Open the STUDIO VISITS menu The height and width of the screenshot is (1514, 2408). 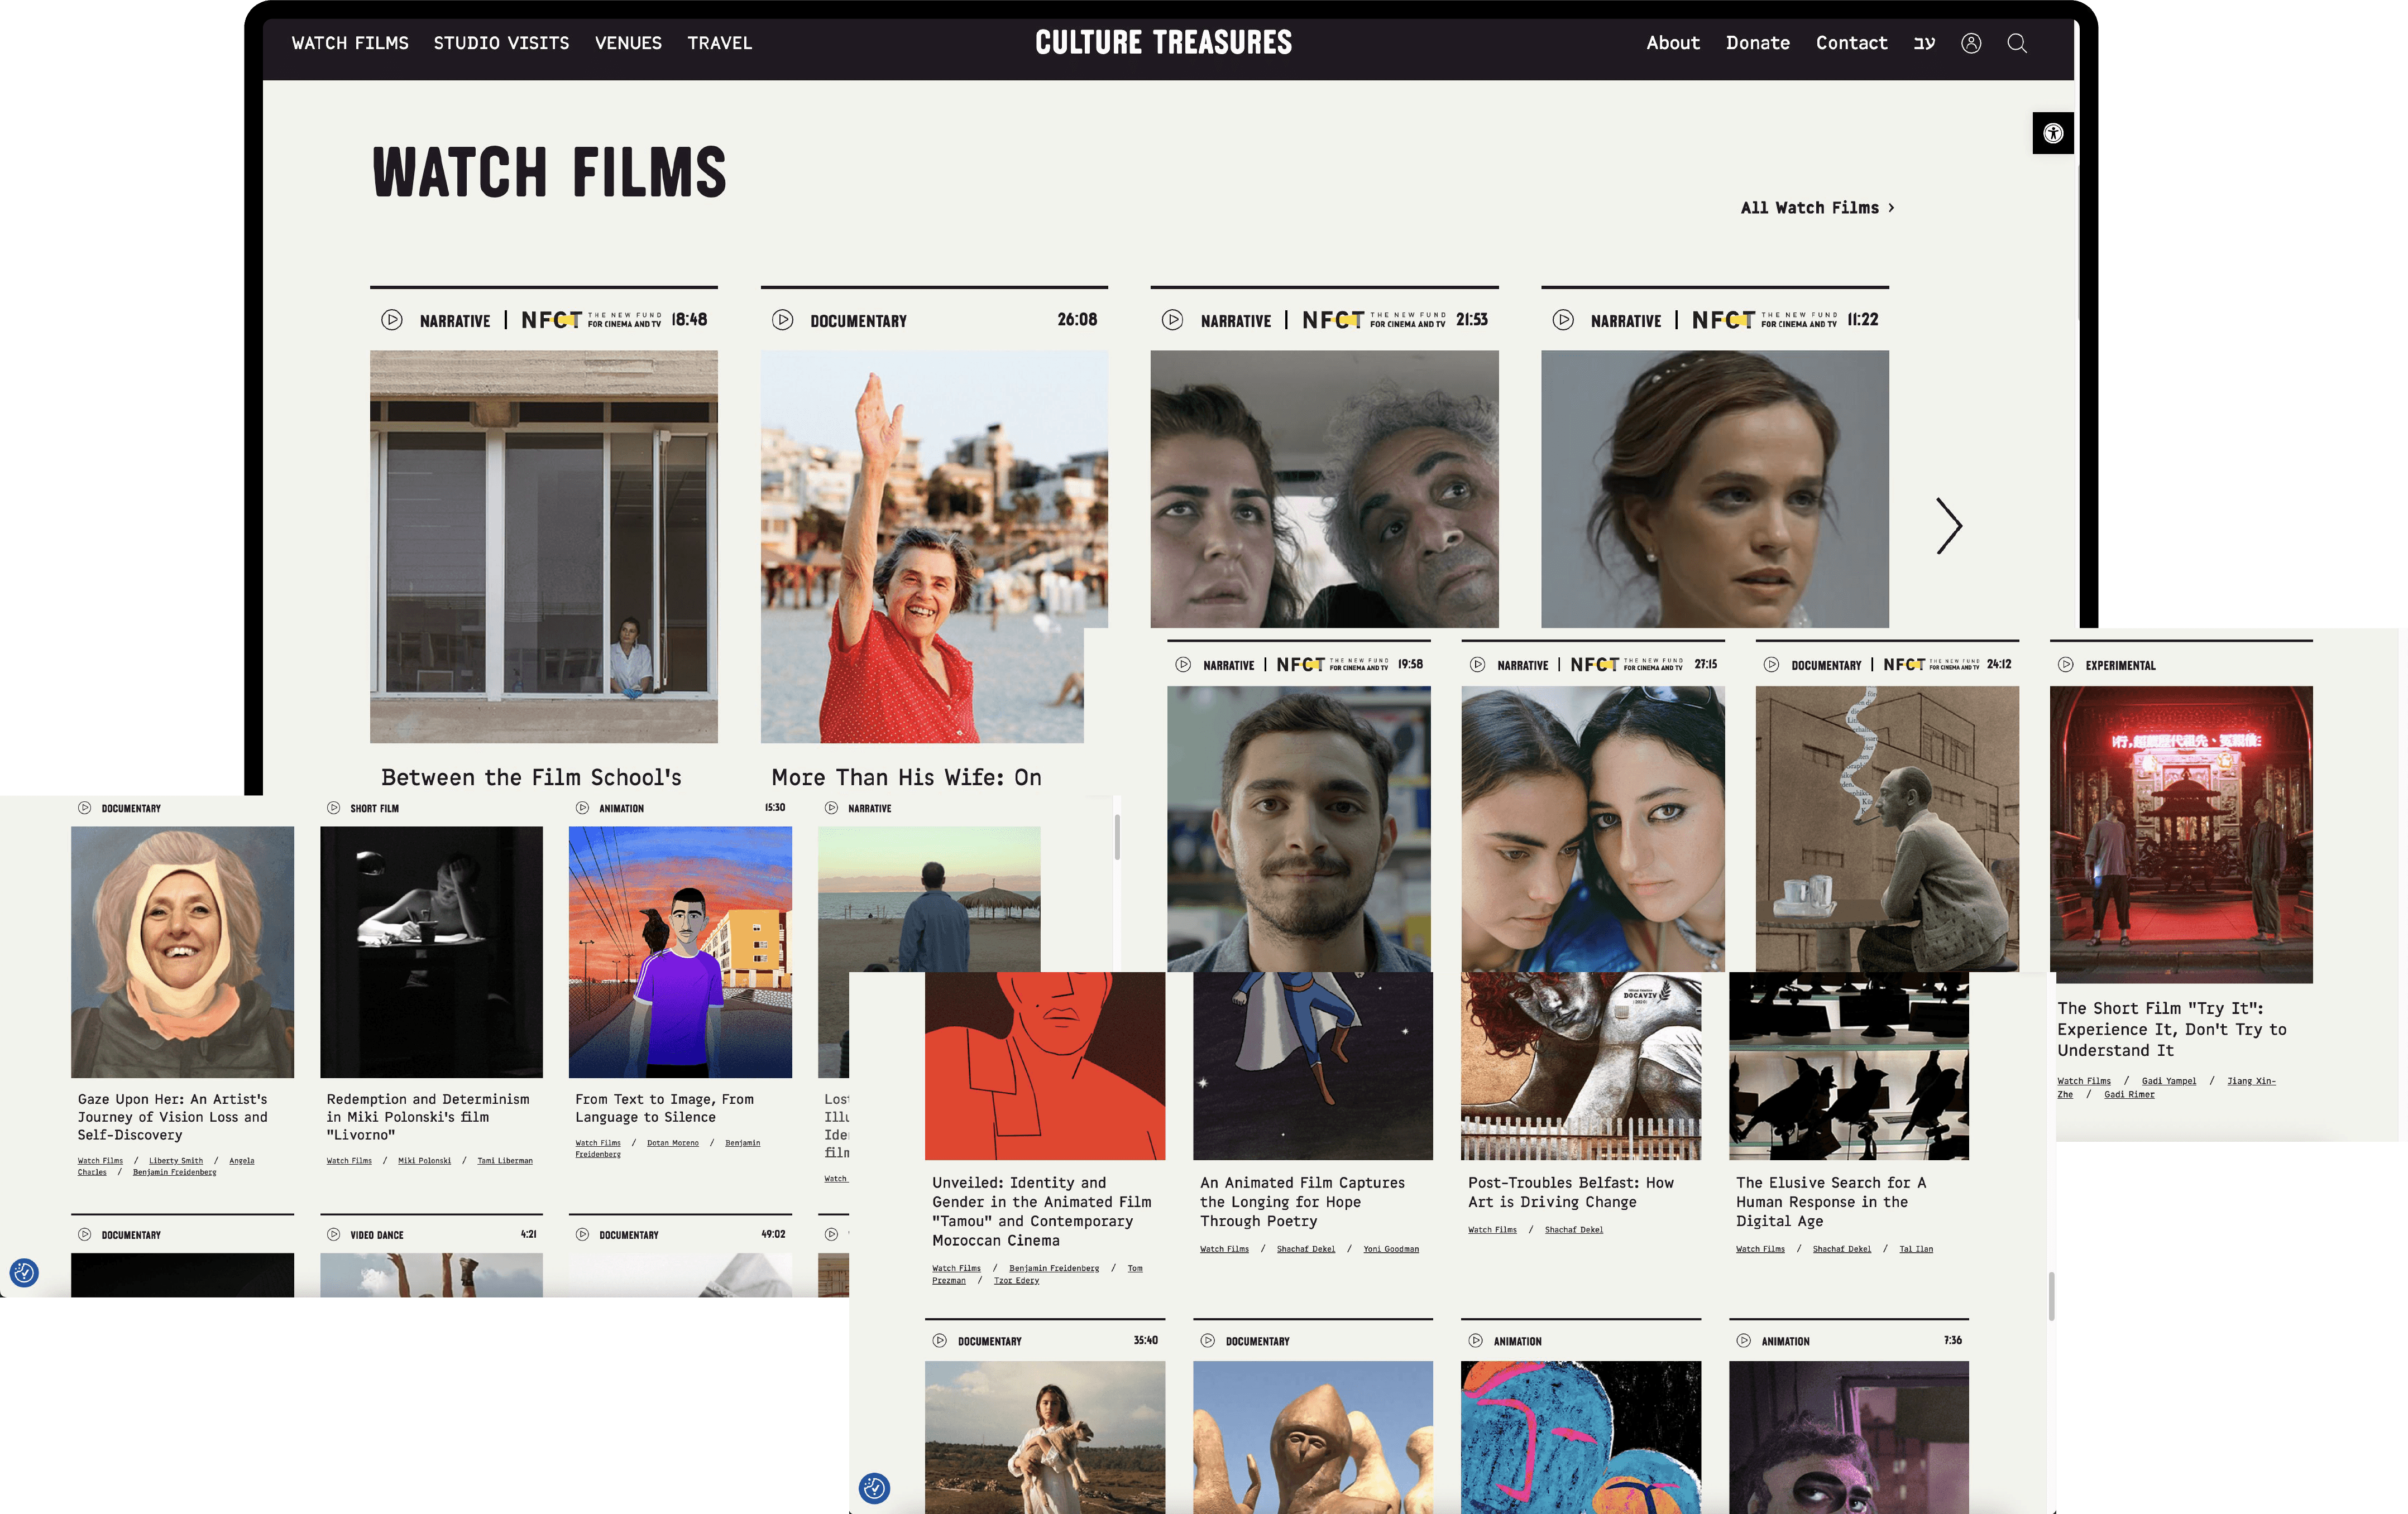[x=501, y=43]
